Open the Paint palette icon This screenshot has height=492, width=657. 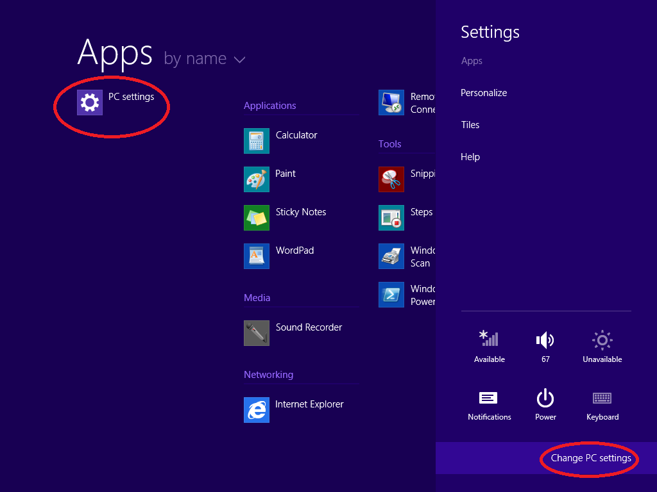tap(257, 179)
